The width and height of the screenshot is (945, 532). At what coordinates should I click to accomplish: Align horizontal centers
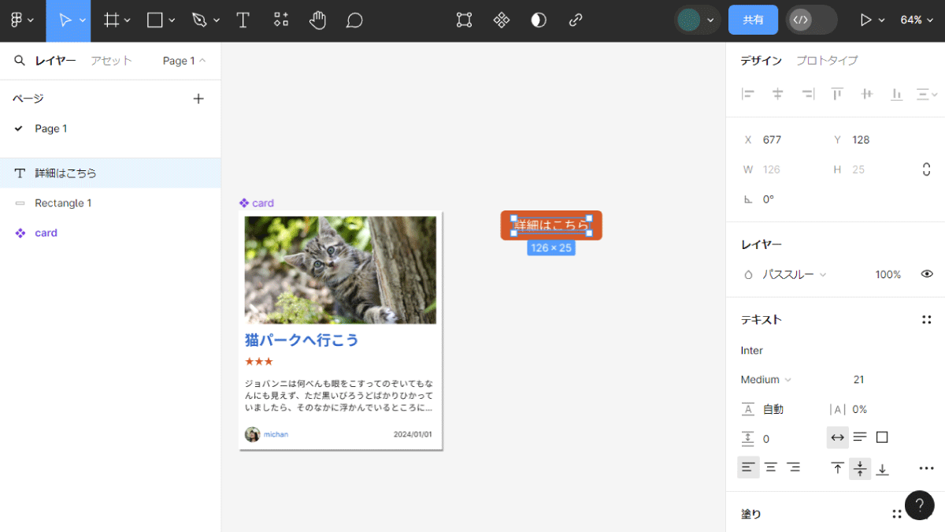tap(777, 94)
